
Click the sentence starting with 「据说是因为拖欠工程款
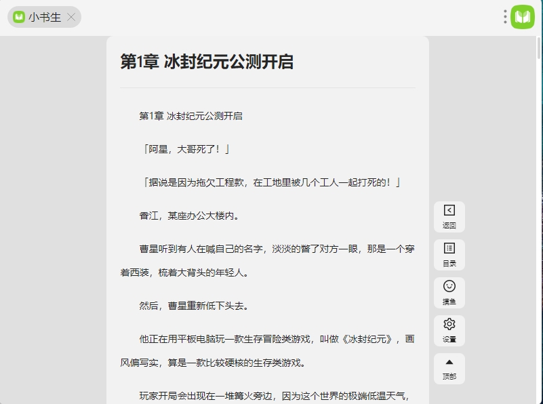point(271,182)
